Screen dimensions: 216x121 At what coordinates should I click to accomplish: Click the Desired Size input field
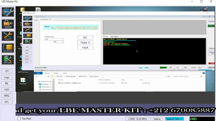[54, 39]
